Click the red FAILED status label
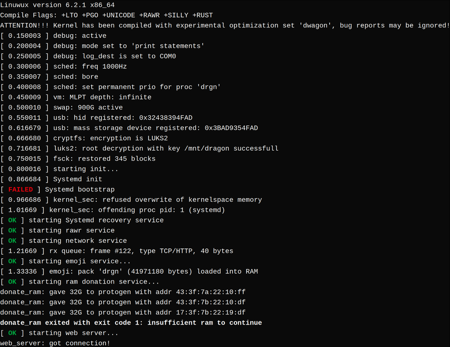Screen dimensions: 450x347 coord(21,189)
